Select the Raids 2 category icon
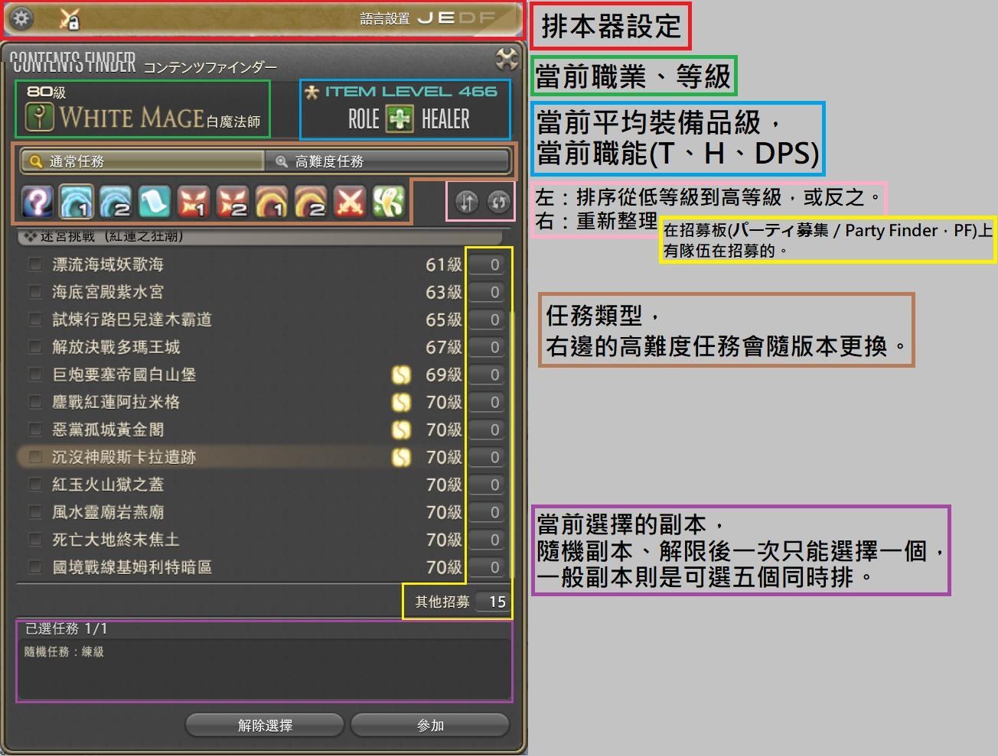This screenshot has width=998, height=756. [x=311, y=203]
